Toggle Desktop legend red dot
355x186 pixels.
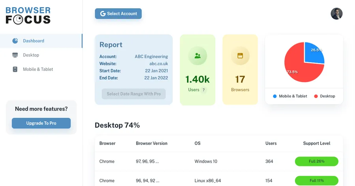pyautogui.click(x=316, y=96)
